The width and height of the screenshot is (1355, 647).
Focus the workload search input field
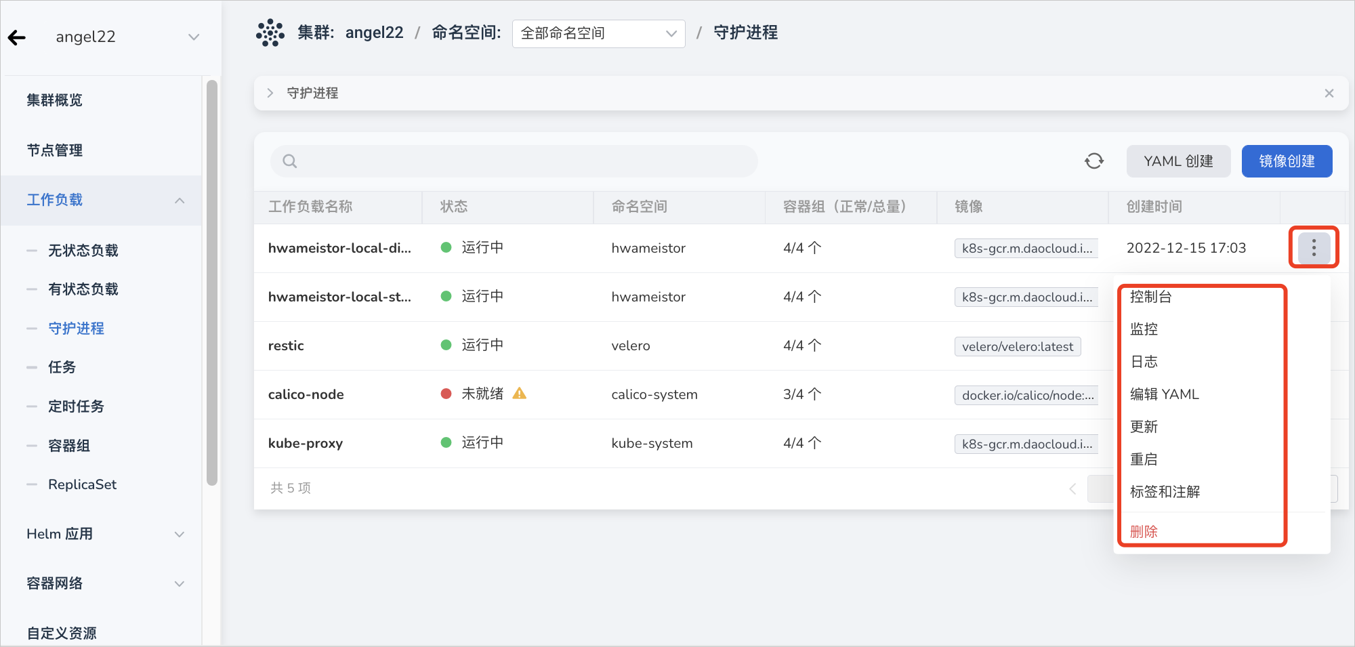click(514, 161)
